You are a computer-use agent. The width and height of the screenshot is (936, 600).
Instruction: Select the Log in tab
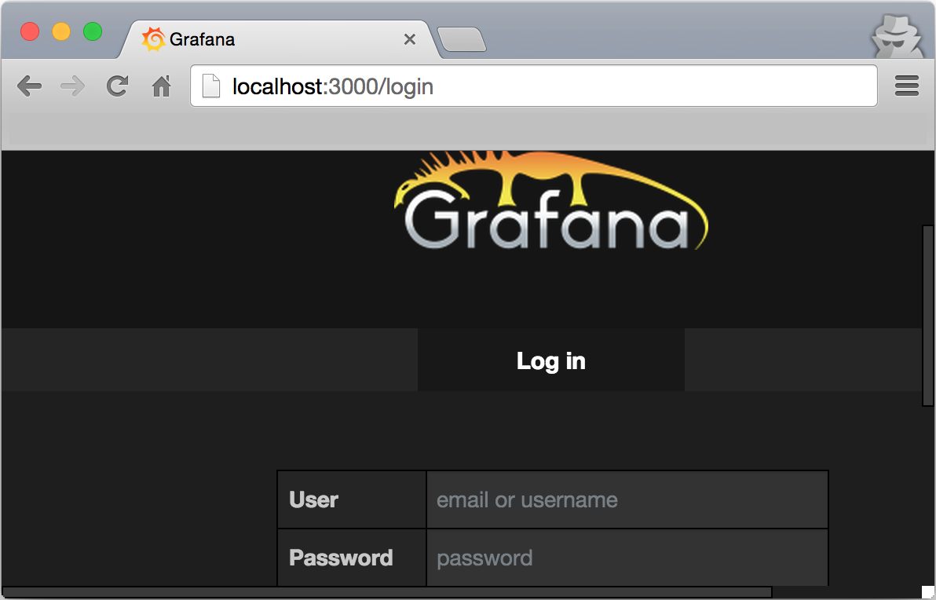click(x=551, y=360)
